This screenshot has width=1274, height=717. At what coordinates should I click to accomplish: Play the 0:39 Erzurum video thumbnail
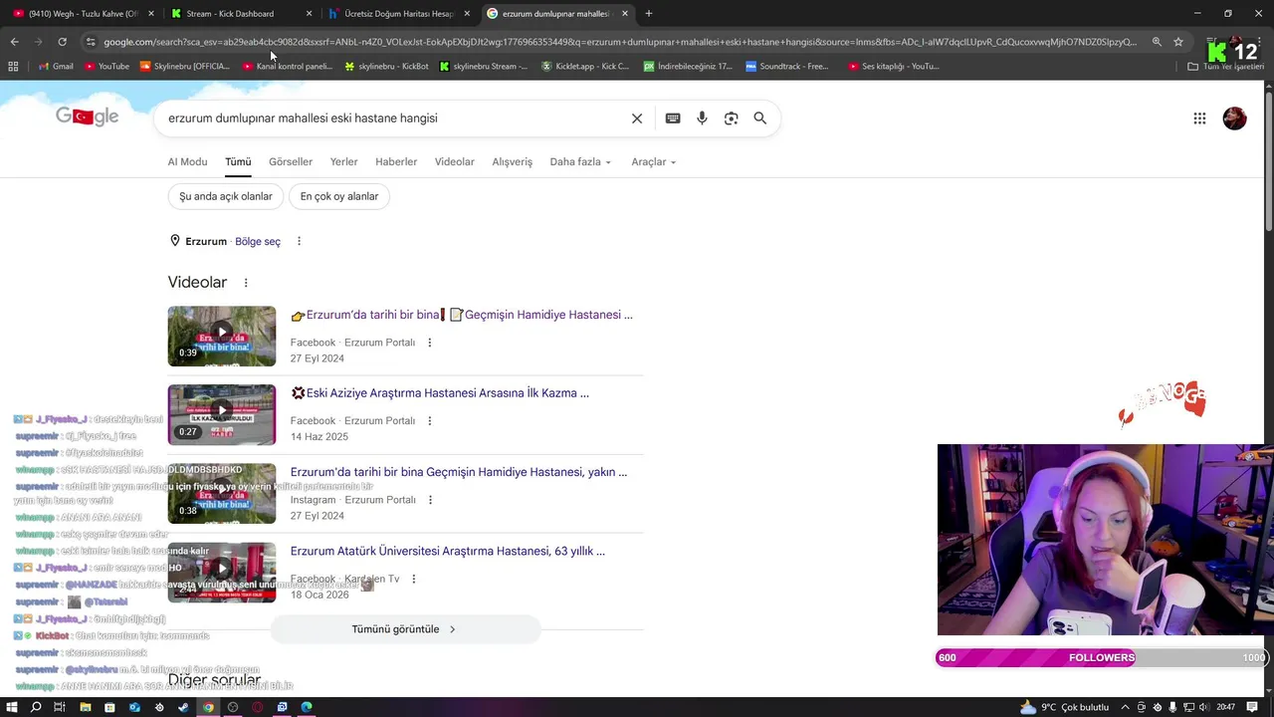click(222, 337)
